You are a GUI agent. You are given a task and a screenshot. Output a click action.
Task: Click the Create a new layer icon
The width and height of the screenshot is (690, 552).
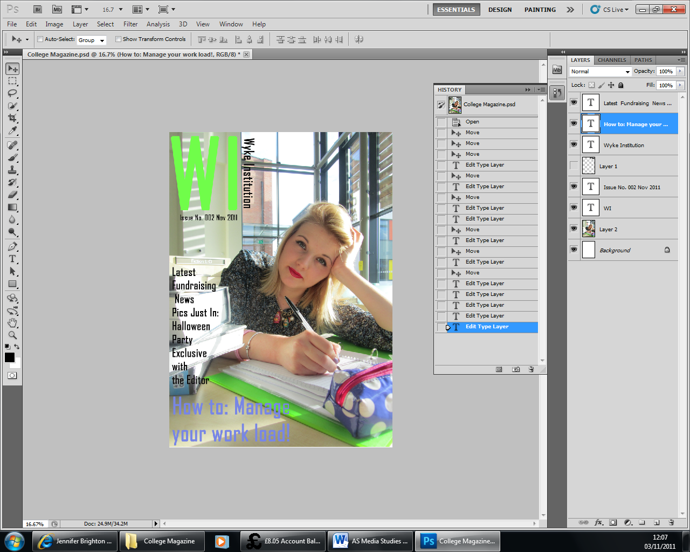pos(656,522)
